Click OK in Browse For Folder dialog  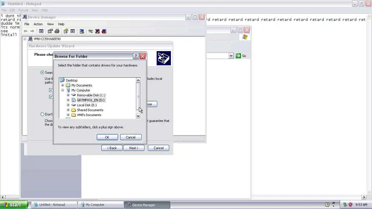pyautogui.click(x=107, y=137)
